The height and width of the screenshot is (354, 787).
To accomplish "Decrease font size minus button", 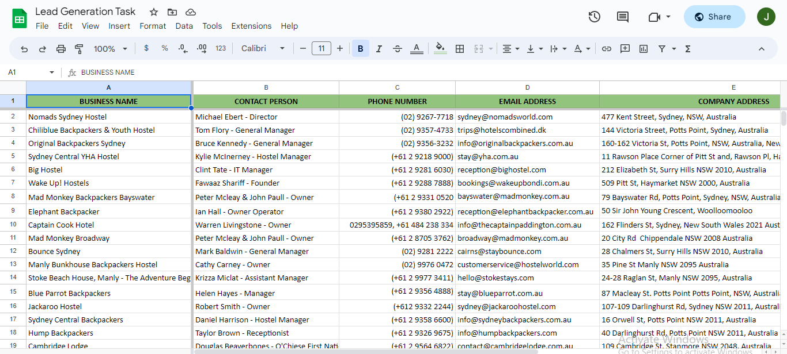I will [x=303, y=49].
